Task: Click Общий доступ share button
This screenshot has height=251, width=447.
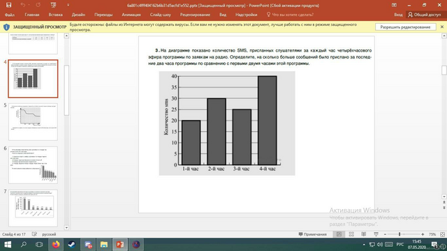Action: [x=424, y=15]
